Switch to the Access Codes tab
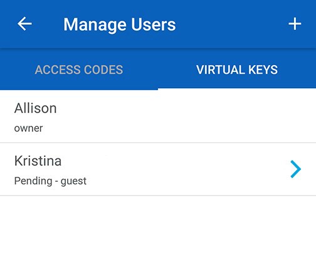 pos(79,69)
